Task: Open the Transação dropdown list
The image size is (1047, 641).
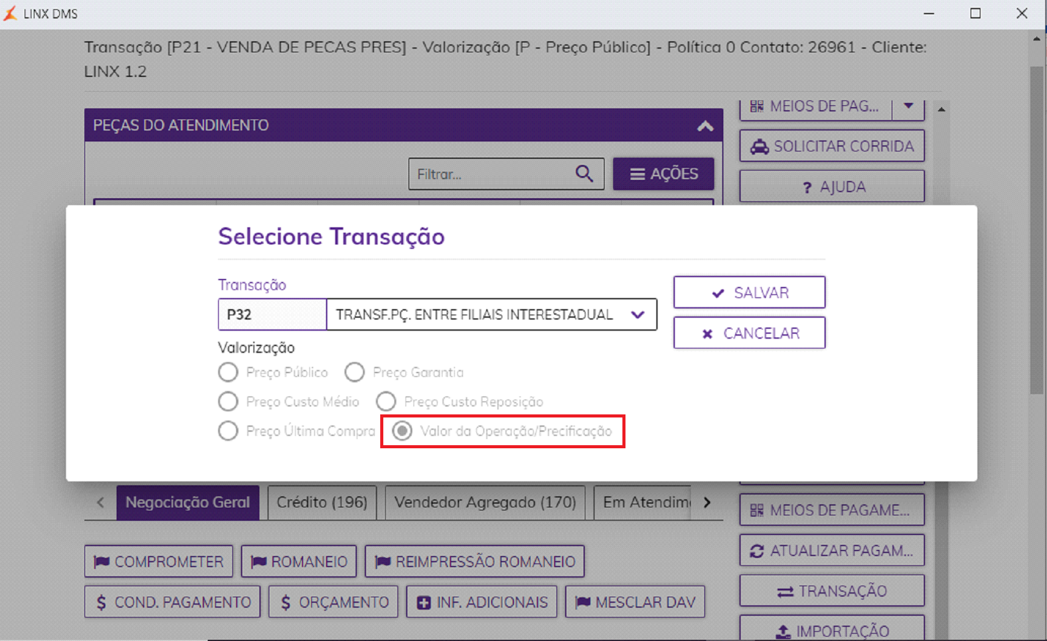Action: point(638,315)
